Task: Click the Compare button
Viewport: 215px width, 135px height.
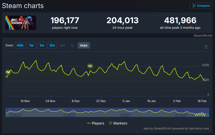Action: [201, 6]
